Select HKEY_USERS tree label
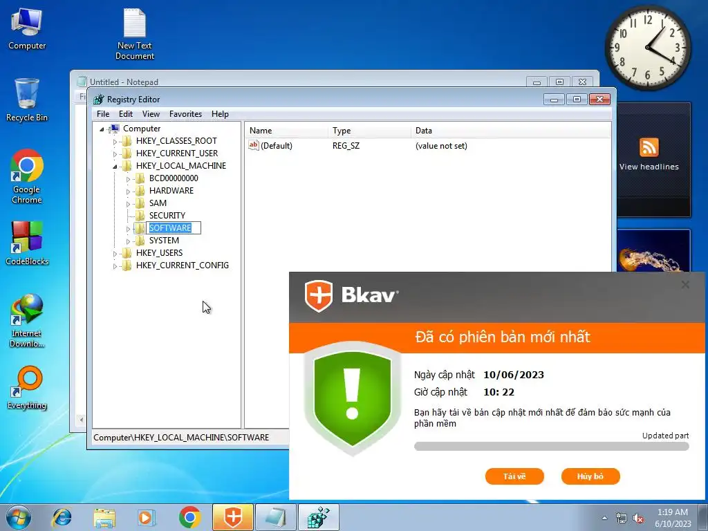Screen dimensions: 708x531 click(x=159, y=252)
